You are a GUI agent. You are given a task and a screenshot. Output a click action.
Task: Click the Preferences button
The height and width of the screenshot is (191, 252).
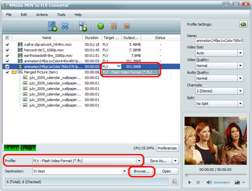click(x=167, y=148)
